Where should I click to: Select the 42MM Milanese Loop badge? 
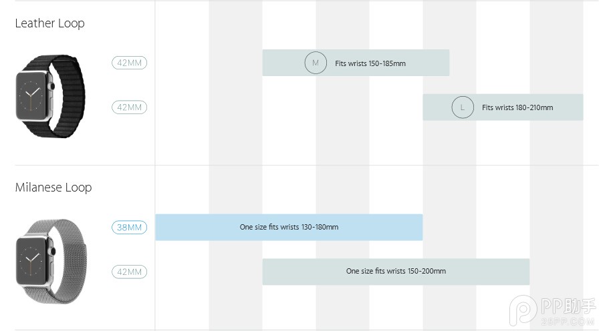(129, 272)
